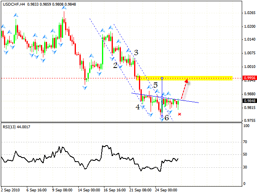Select the RSI scale value 70

(245, 142)
